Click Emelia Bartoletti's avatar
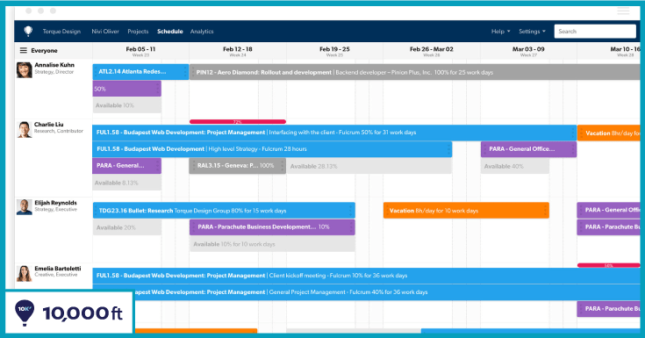 (x=25, y=273)
